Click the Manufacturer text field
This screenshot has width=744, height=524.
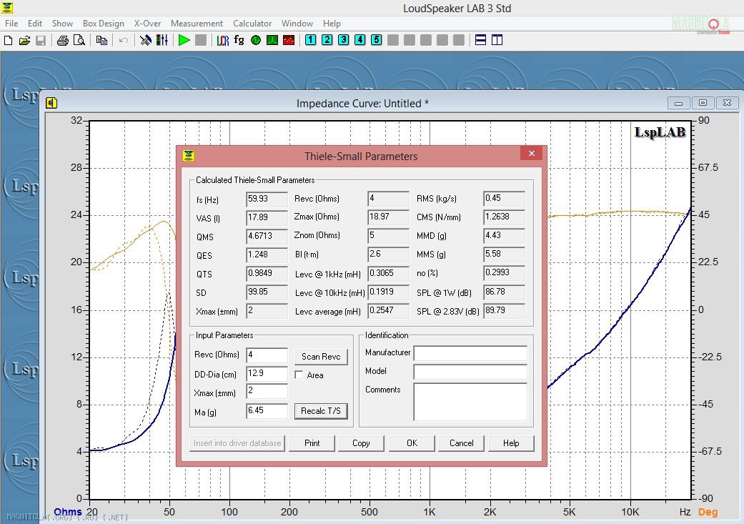pyautogui.click(x=470, y=353)
